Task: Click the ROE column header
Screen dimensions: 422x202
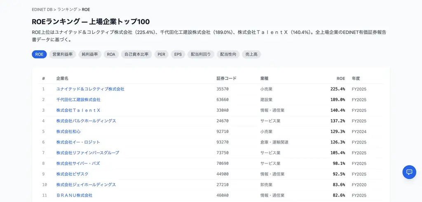Action: click(x=341, y=78)
